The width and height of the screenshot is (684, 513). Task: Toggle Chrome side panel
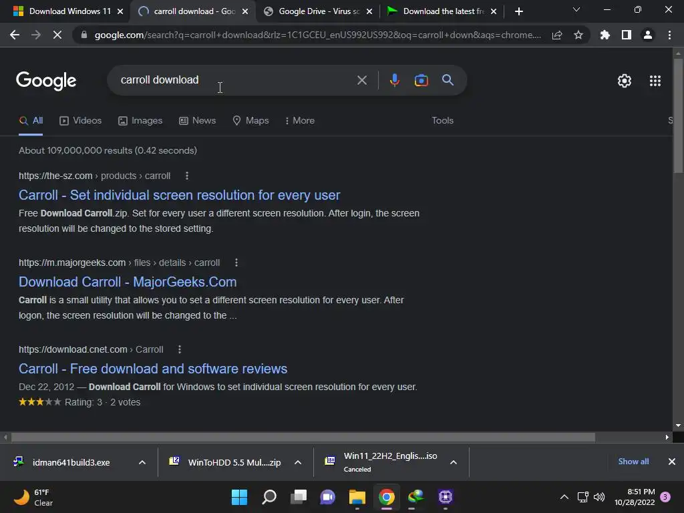[x=627, y=35]
